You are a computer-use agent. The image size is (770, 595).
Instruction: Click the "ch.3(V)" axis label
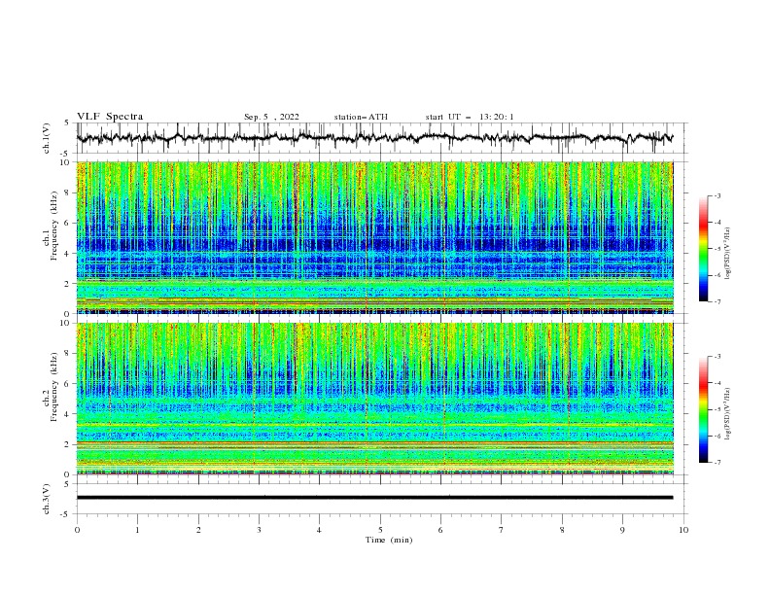pyautogui.click(x=47, y=499)
